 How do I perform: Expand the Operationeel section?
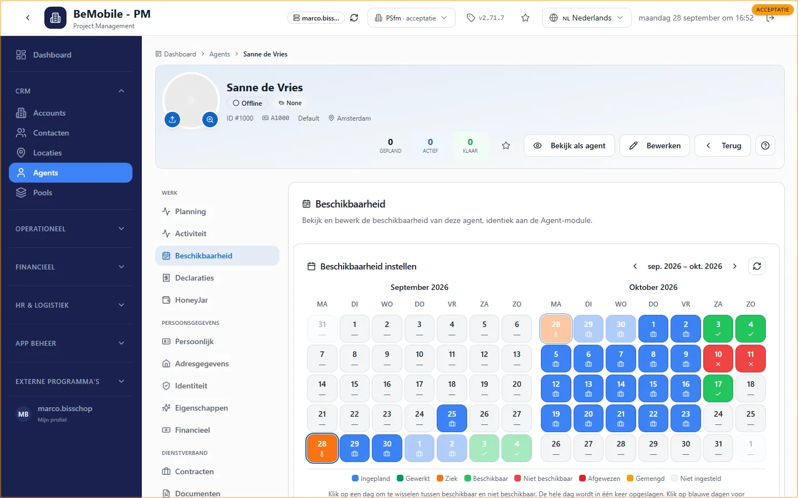(x=70, y=229)
